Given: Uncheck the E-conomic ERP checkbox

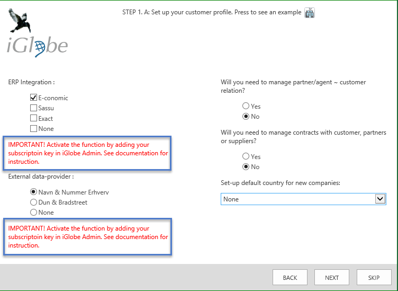Looking at the screenshot, I should pos(33,98).
